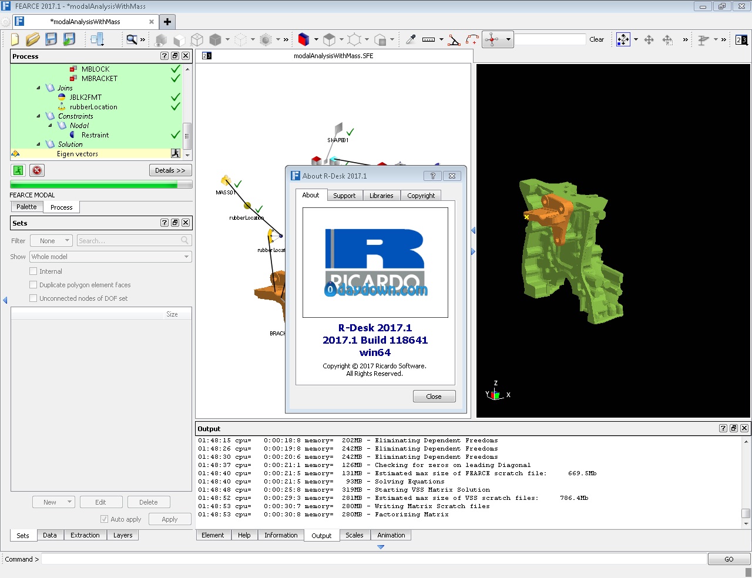
Task: Click the green process progress bar
Action: tap(101, 184)
